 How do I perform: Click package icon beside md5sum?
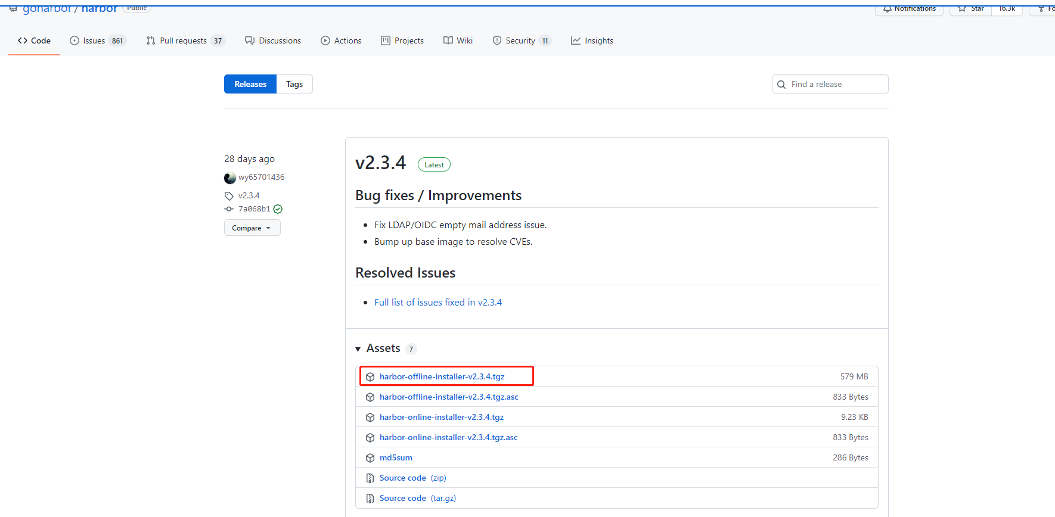pos(370,458)
